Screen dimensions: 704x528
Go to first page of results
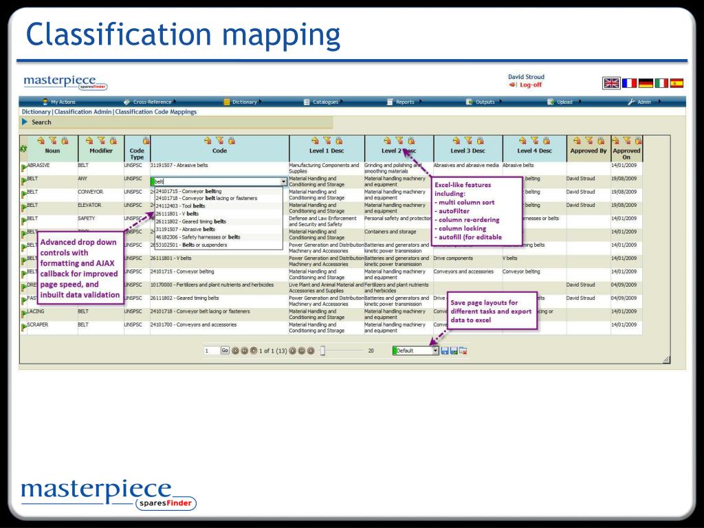click(x=235, y=351)
